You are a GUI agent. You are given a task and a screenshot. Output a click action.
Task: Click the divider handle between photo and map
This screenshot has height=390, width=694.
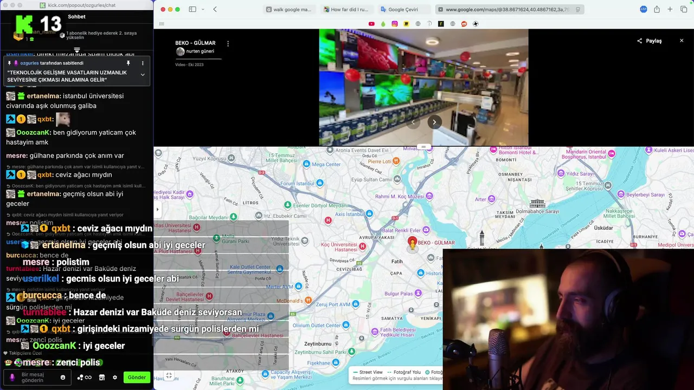[423, 147]
